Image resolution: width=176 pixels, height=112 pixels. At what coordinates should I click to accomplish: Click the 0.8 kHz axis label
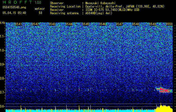tap(3, 78)
